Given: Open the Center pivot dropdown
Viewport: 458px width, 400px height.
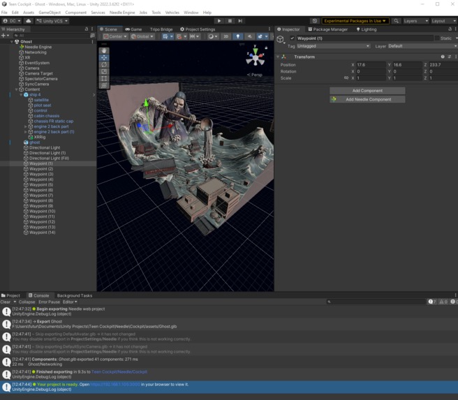Looking at the screenshot, I should (115, 36).
